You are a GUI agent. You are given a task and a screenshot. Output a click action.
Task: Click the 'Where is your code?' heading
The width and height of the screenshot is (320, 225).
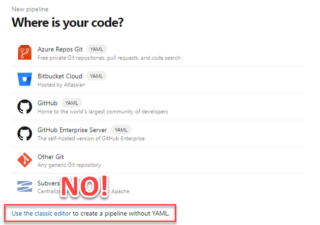point(67,23)
